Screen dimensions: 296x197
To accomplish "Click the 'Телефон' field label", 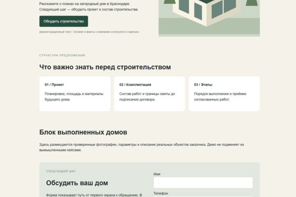I will (x=161, y=193).
